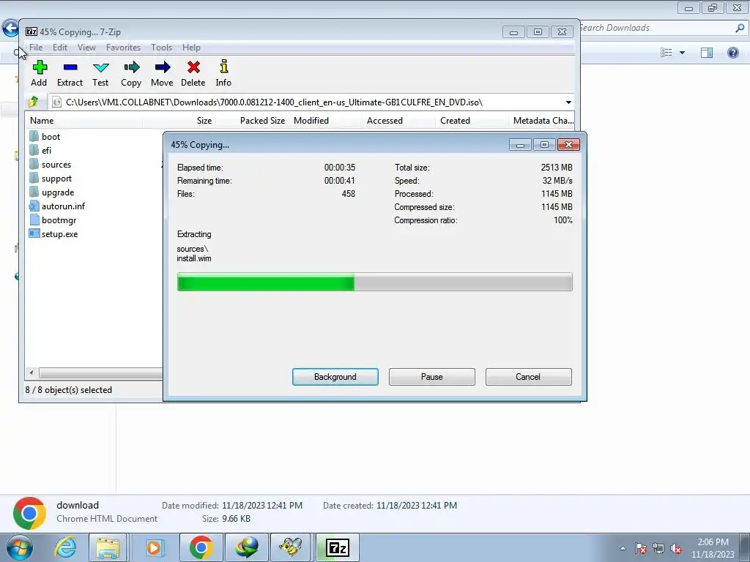
Task: Select the efi folder
Action: pos(40,151)
